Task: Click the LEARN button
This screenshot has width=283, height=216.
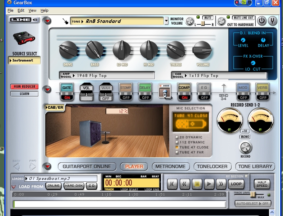Action: 24,94
